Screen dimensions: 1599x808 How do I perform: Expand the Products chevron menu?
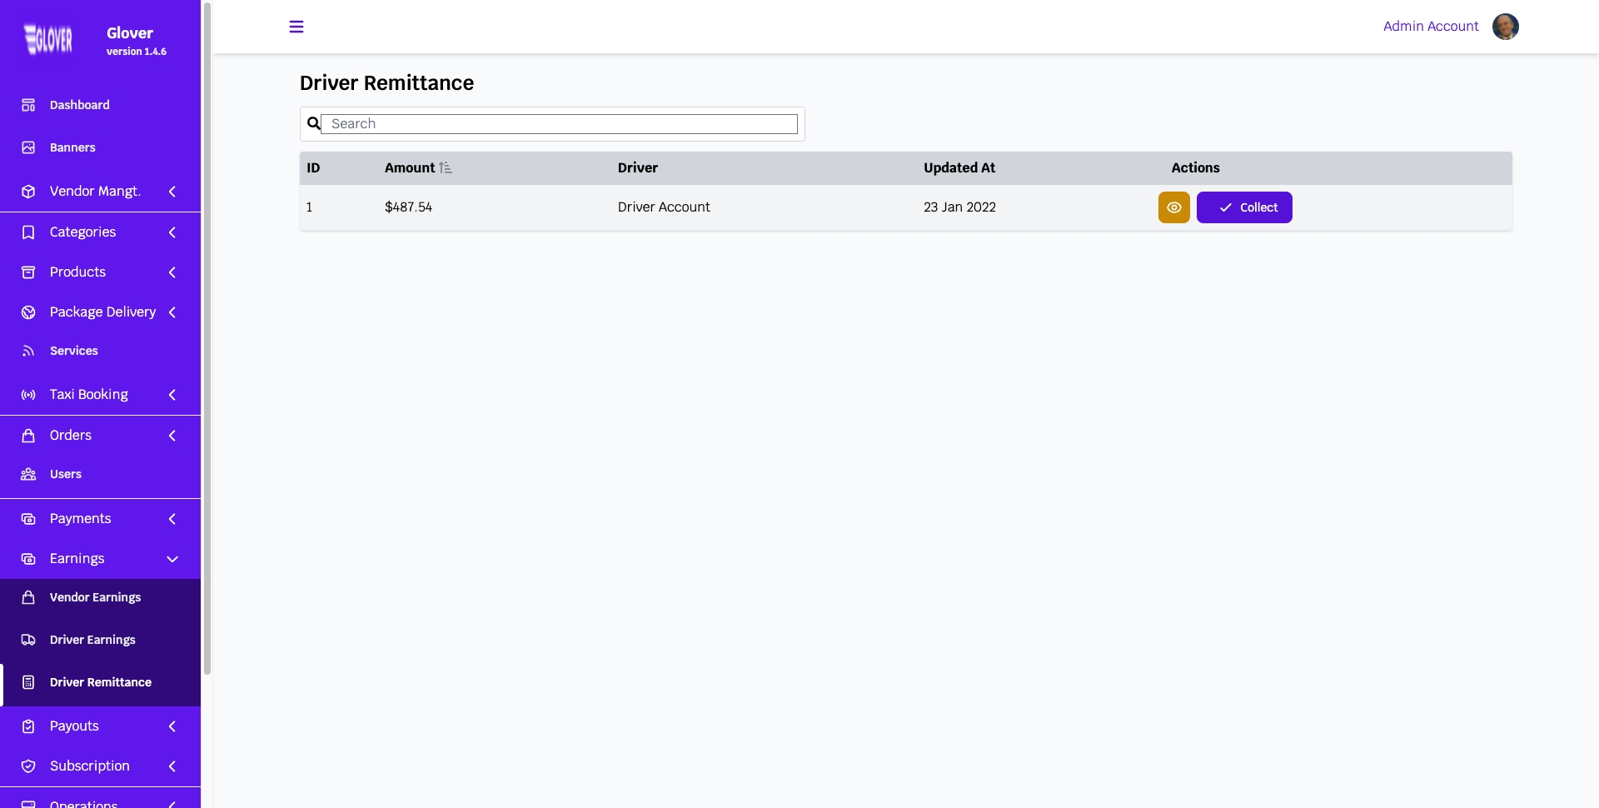172,272
